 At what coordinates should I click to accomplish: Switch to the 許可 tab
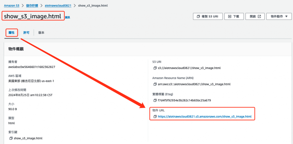26,33
